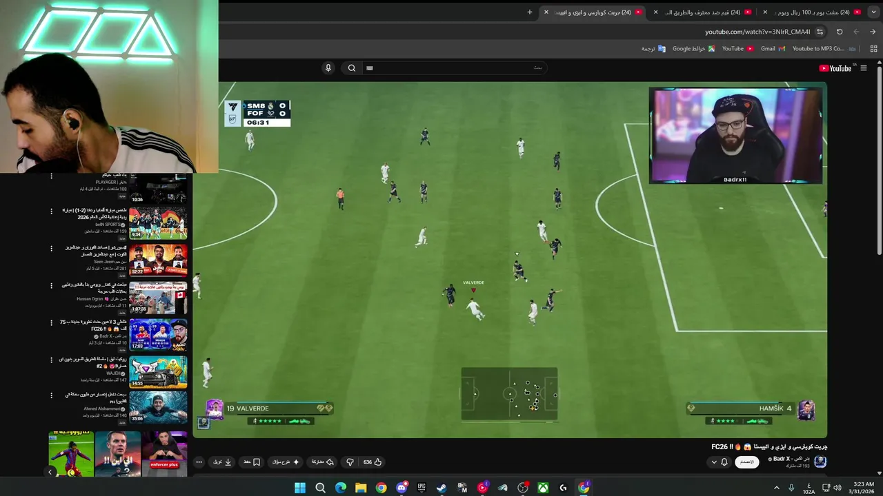The height and width of the screenshot is (496, 883).
Task: Click the YouTube logo in the header
Action: pos(835,68)
